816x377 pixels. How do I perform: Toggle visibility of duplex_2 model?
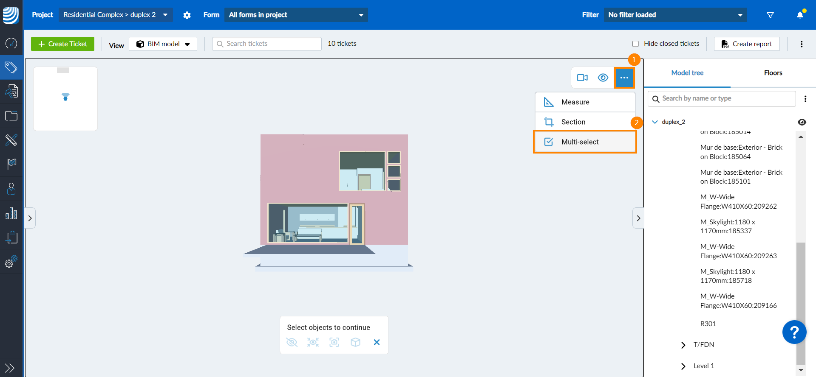[x=802, y=122]
